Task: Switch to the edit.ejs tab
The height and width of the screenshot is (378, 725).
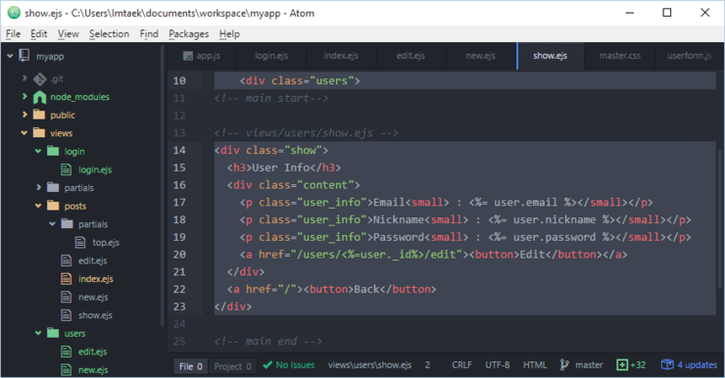Action: [x=411, y=56]
